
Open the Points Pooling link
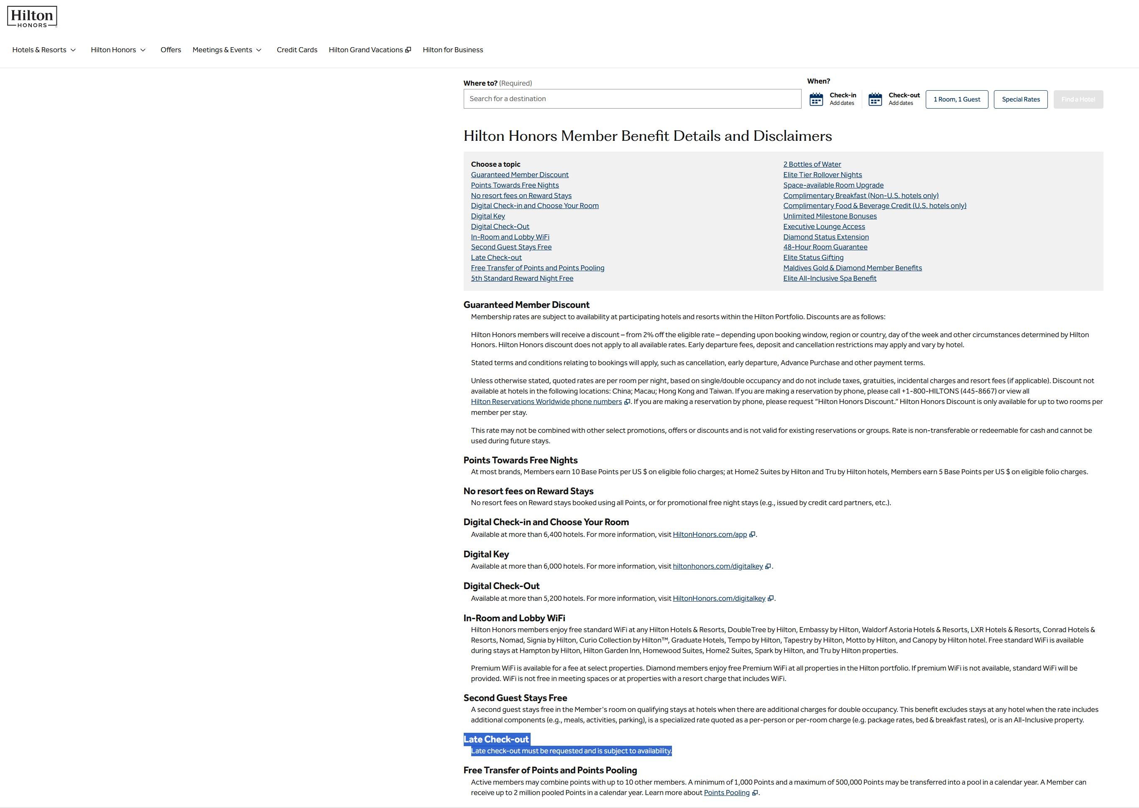727,793
